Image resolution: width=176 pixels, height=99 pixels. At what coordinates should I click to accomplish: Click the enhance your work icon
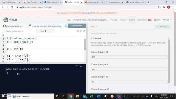(x=30, y=26)
